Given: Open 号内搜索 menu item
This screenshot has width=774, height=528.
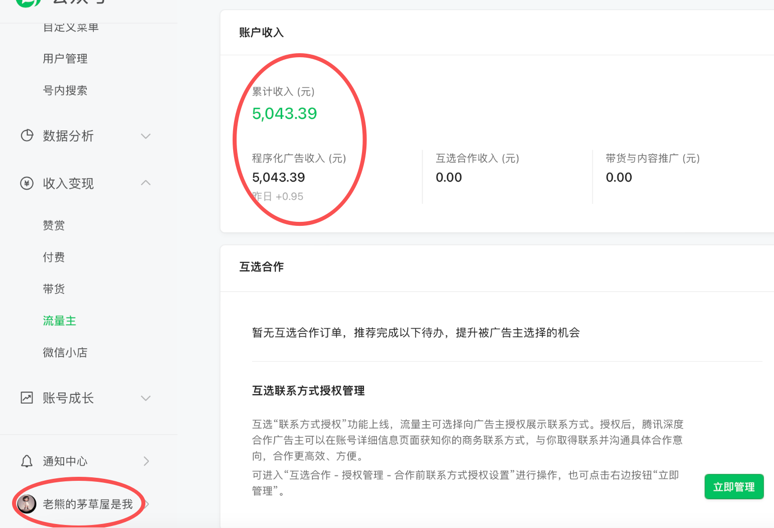Looking at the screenshot, I should [65, 90].
